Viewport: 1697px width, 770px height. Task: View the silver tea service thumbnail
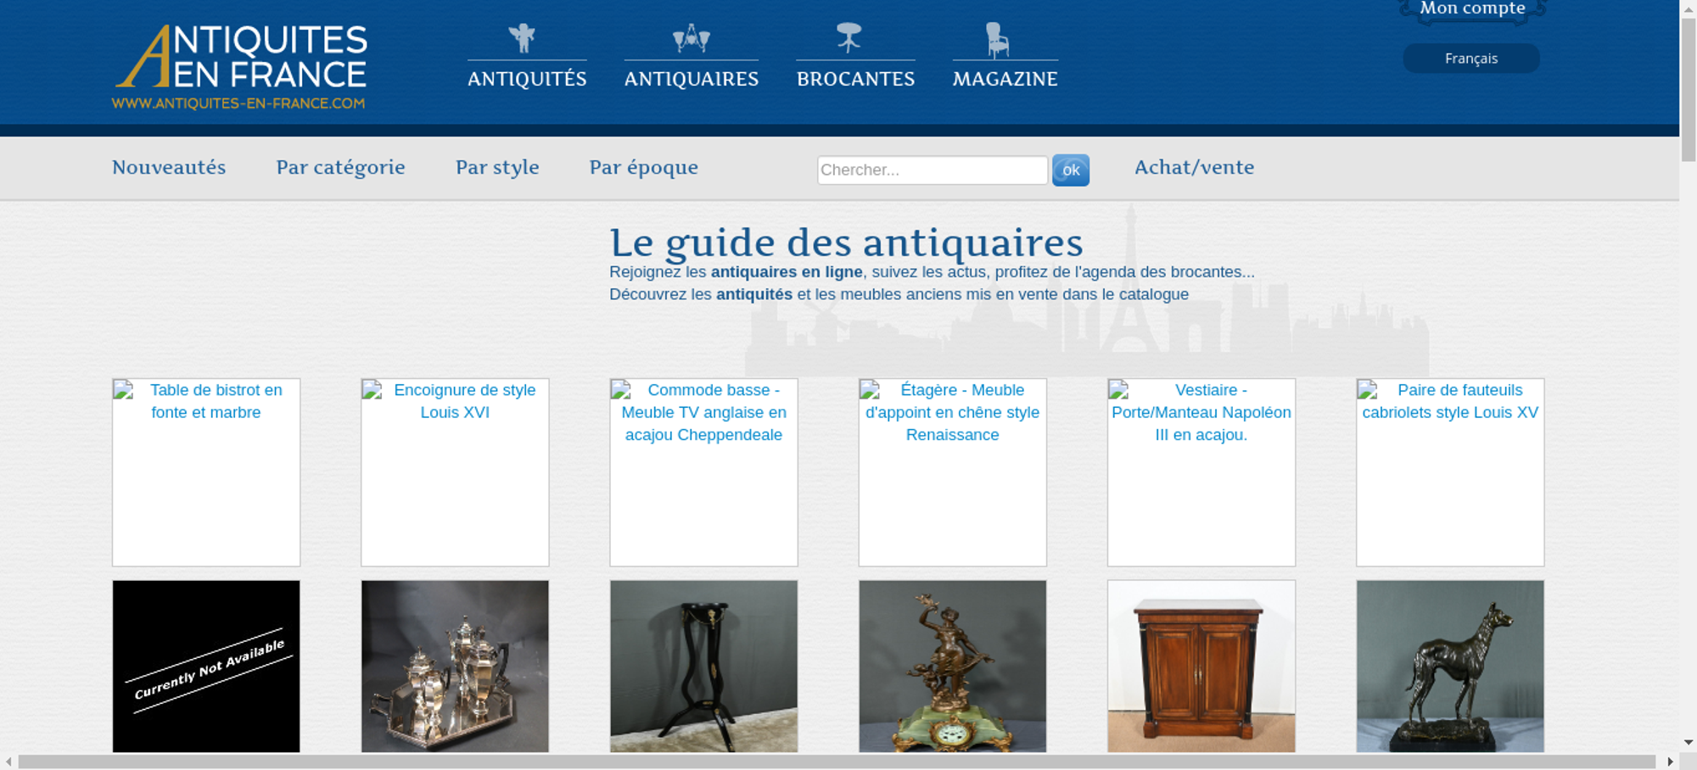[x=455, y=666]
